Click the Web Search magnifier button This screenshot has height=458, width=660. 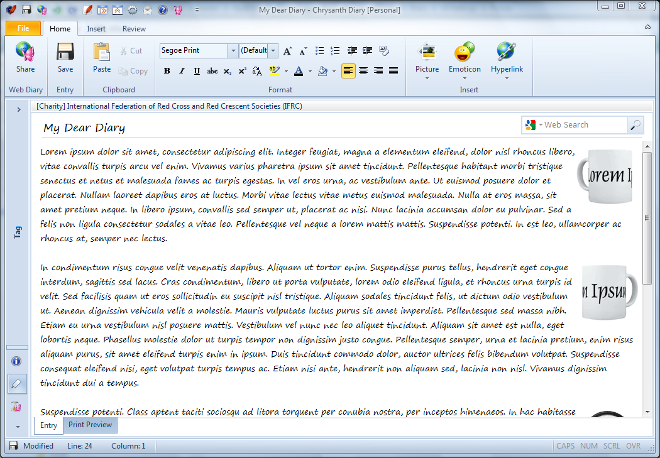[x=635, y=125]
